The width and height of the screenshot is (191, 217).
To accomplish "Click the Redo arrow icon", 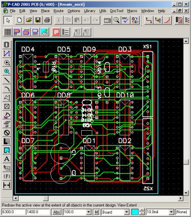I will point(95,20).
